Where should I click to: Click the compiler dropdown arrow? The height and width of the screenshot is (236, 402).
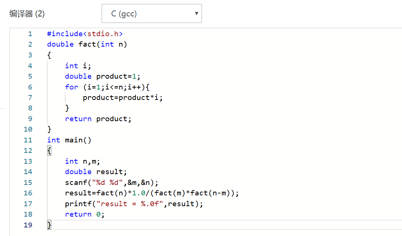click(x=197, y=14)
